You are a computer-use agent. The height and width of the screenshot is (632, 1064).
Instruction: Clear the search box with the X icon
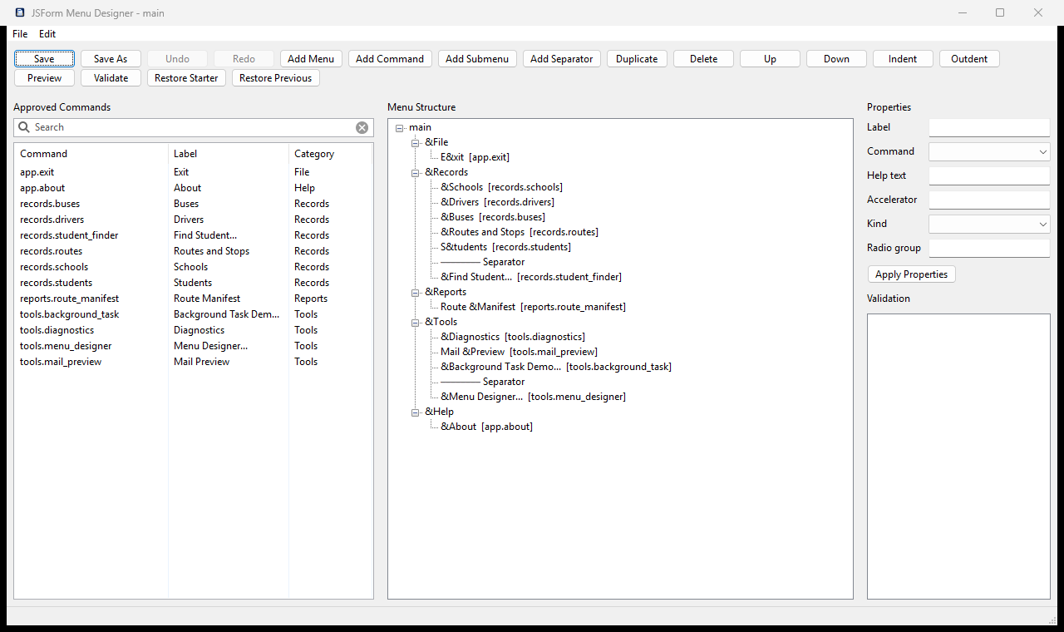[x=362, y=127]
